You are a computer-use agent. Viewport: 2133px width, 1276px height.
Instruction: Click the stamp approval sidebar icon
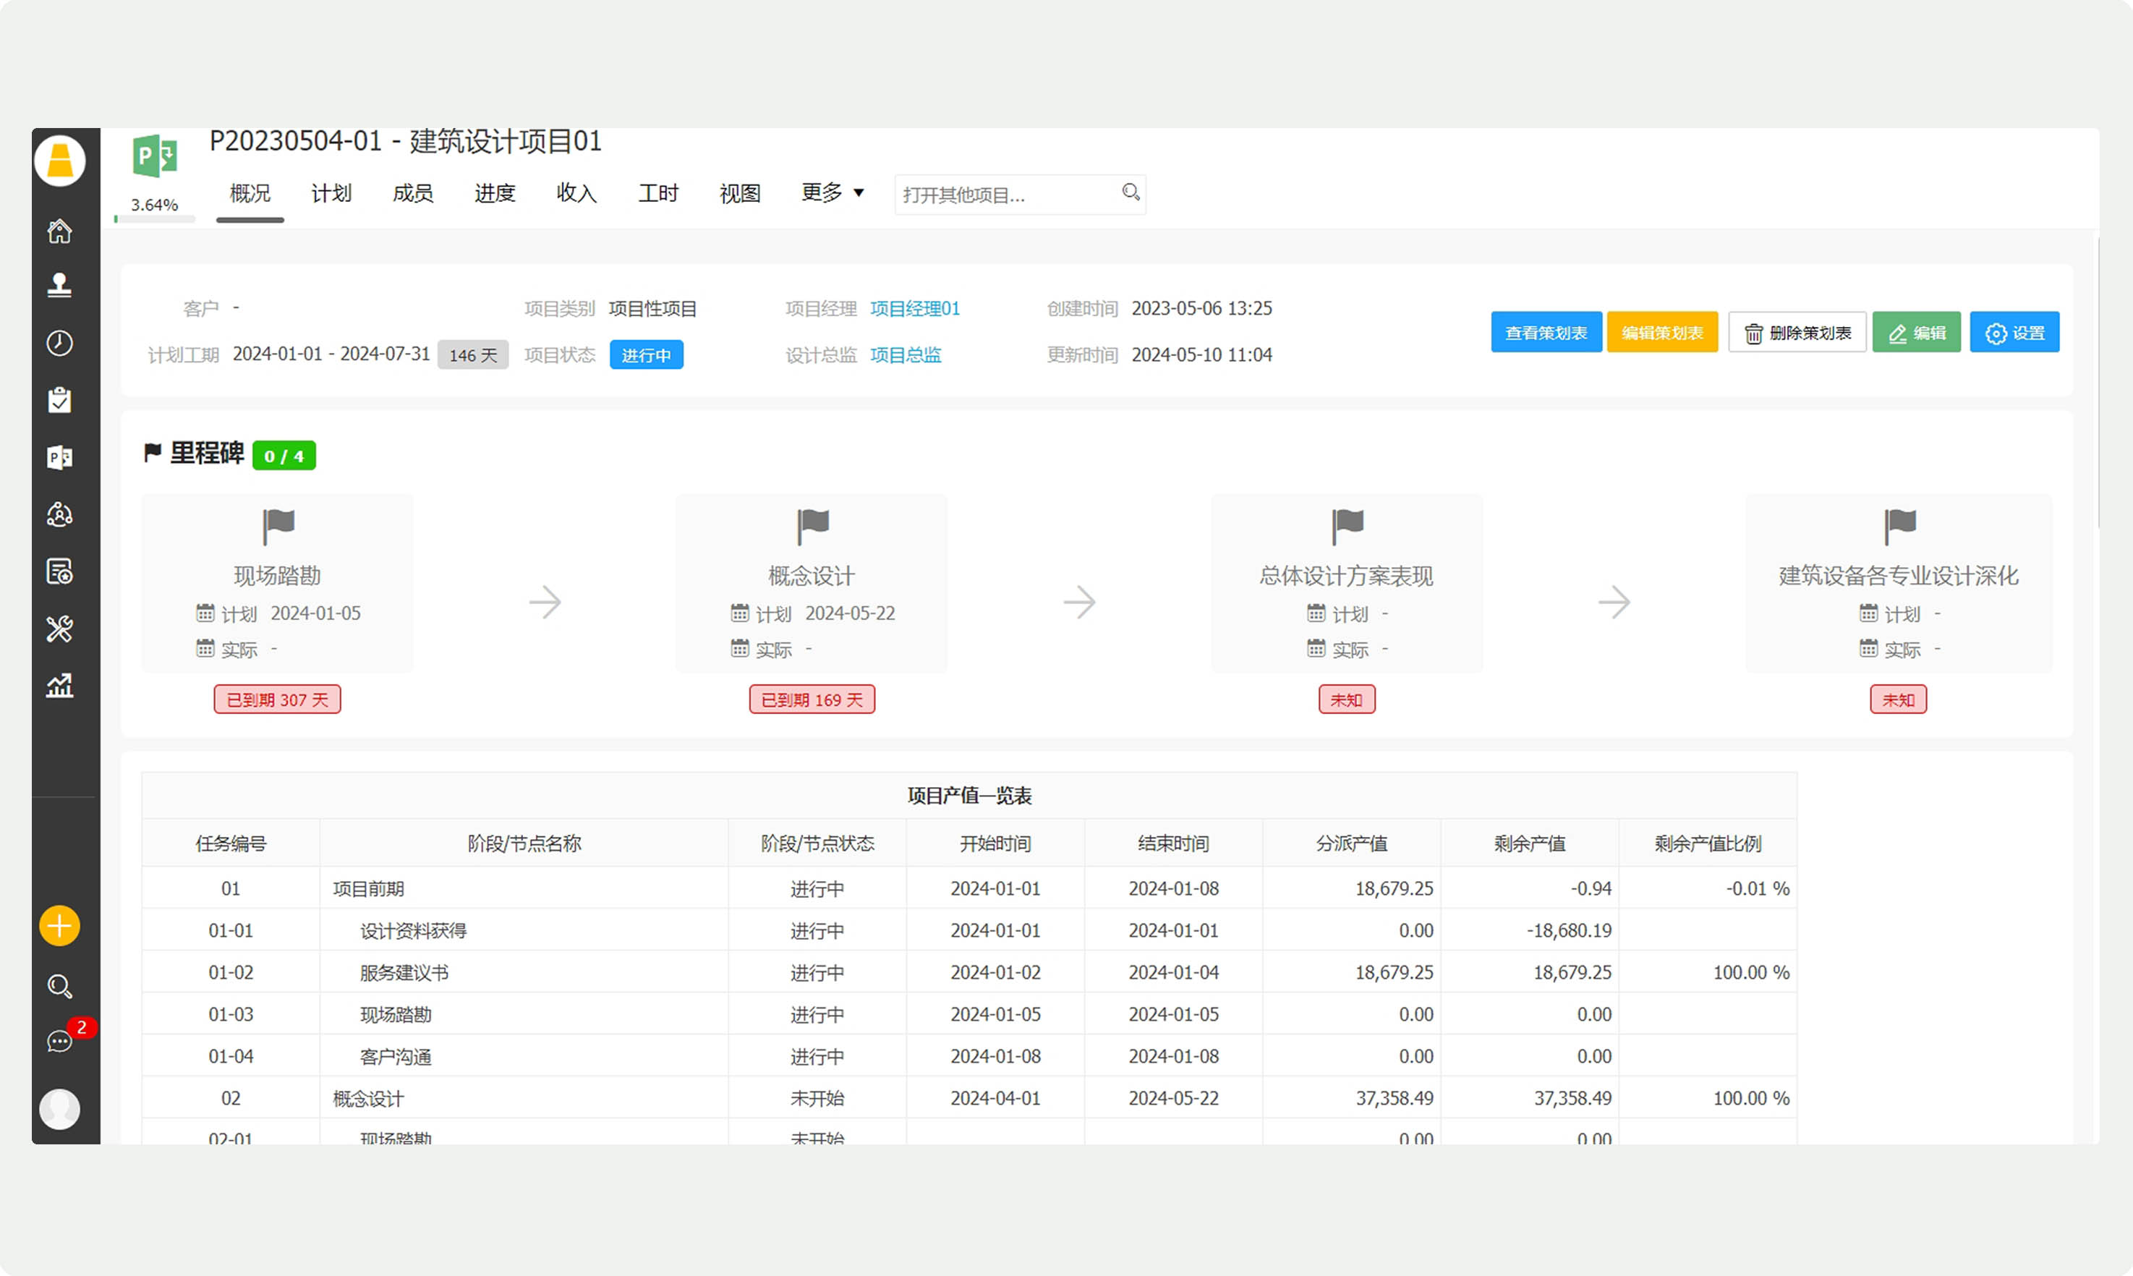[x=59, y=286]
